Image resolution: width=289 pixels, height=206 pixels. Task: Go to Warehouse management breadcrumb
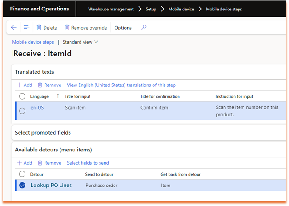pos(111,9)
